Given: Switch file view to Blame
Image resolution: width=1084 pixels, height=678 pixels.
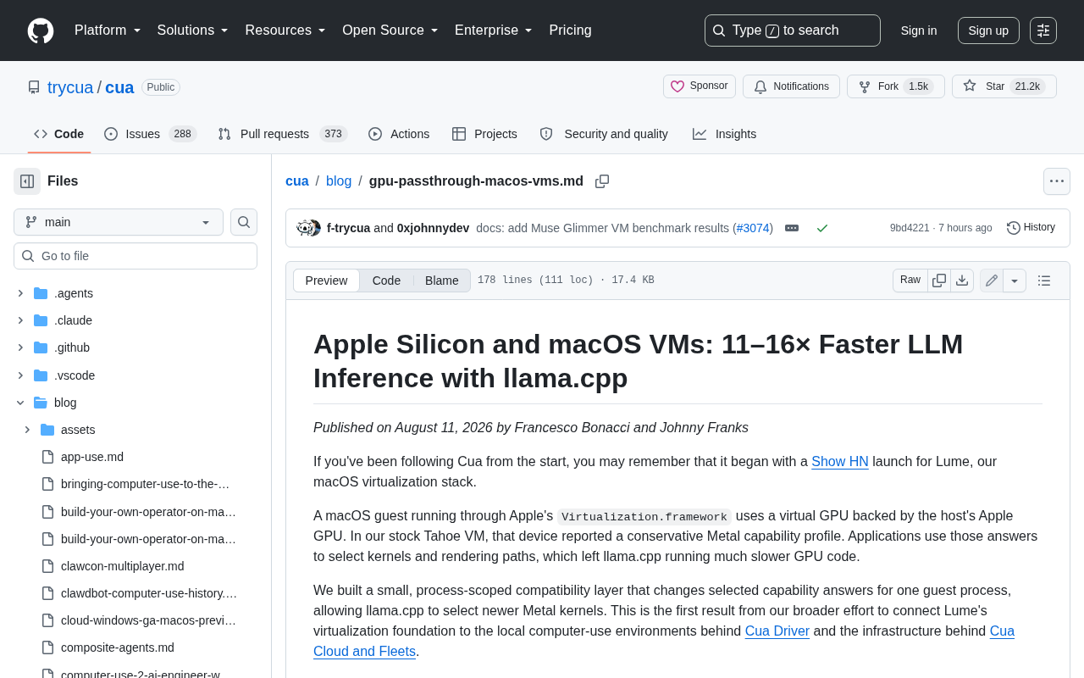Looking at the screenshot, I should tap(442, 281).
